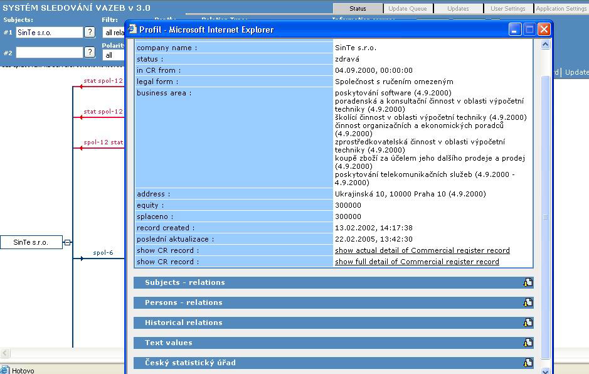The height and width of the screenshot is (374, 589).
Task: Click the question mark beside subject #1
Action: pyautogui.click(x=90, y=33)
